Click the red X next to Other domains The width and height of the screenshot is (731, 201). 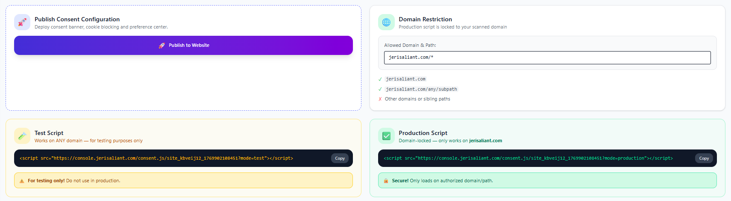pyautogui.click(x=380, y=99)
